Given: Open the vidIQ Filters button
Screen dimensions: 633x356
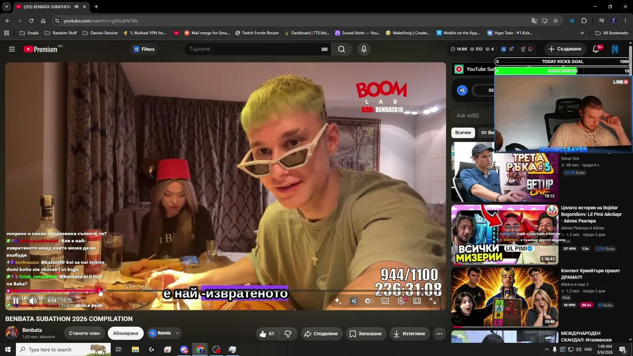Looking at the screenshot, I should click(x=144, y=49).
